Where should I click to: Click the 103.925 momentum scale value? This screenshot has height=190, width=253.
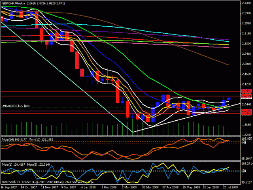[x=247, y=139]
